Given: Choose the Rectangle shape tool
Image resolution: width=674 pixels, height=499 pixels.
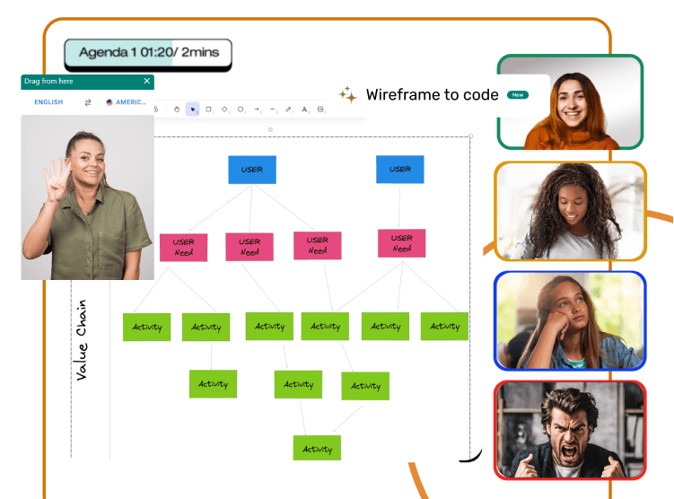Looking at the screenshot, I should 208,109.
